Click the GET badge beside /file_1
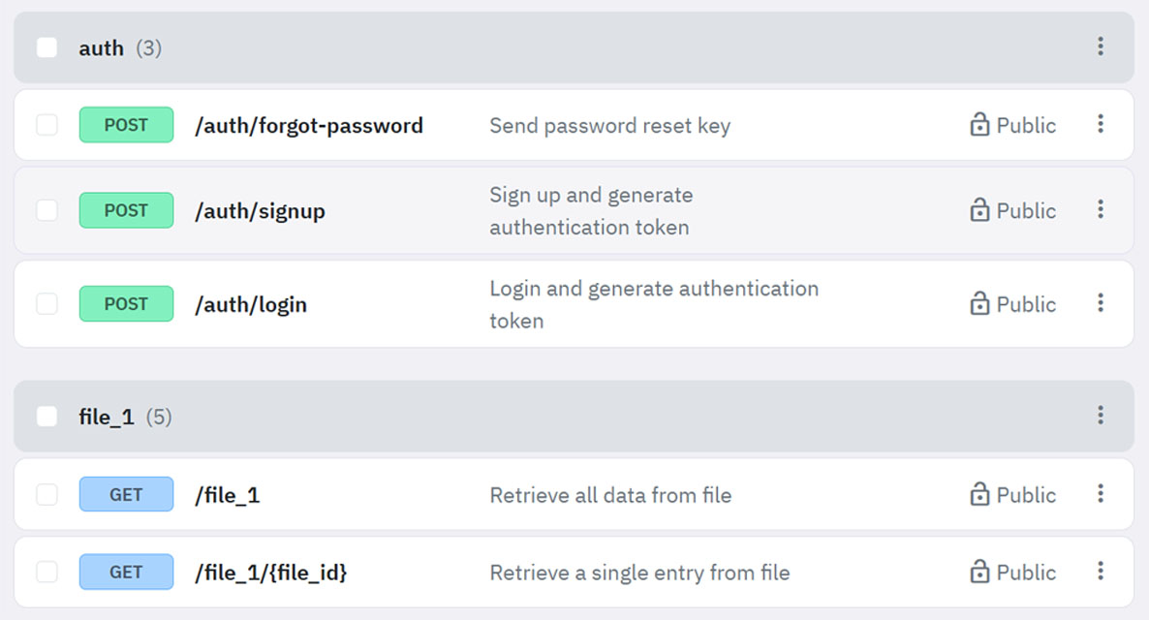1149x620 pixels. coord(126,494)
